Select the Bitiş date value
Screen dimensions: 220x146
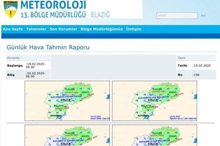pyautogui.click(x=35, y=75)
